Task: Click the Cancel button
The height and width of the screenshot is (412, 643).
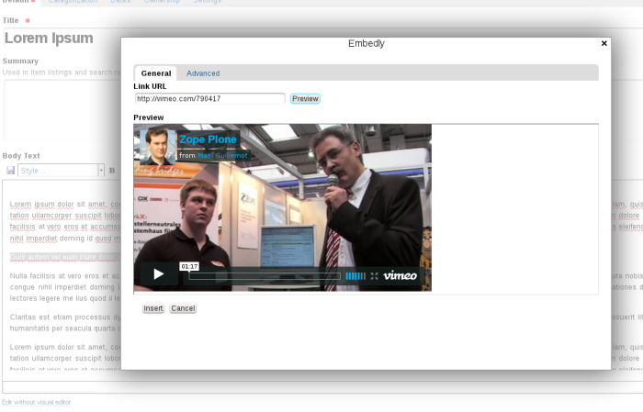Action: click(183, 308)
